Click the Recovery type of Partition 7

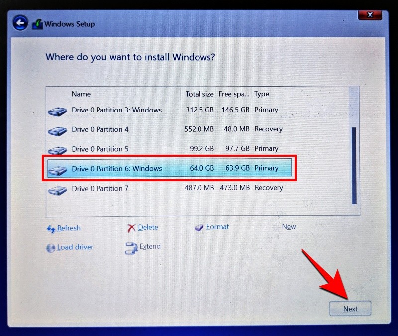pyautogui.click(x=269, y=188)
